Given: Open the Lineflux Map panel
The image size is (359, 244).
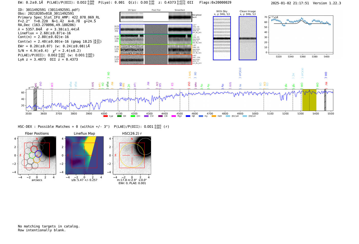Looking at the screenshot, I should click(x=84, y=155).
